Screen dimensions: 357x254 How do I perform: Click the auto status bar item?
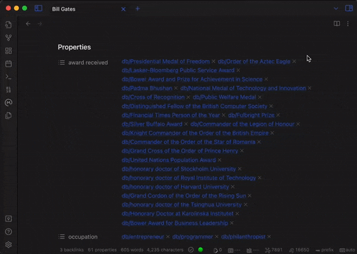pos(348,250)
